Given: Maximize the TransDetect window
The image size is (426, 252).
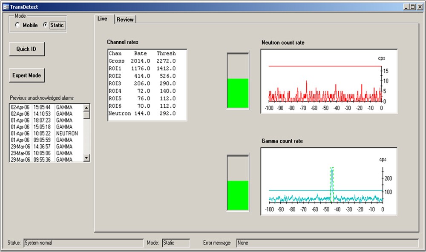Looking at the screenshot, I should pyautogui.click(x=412, y=6).
